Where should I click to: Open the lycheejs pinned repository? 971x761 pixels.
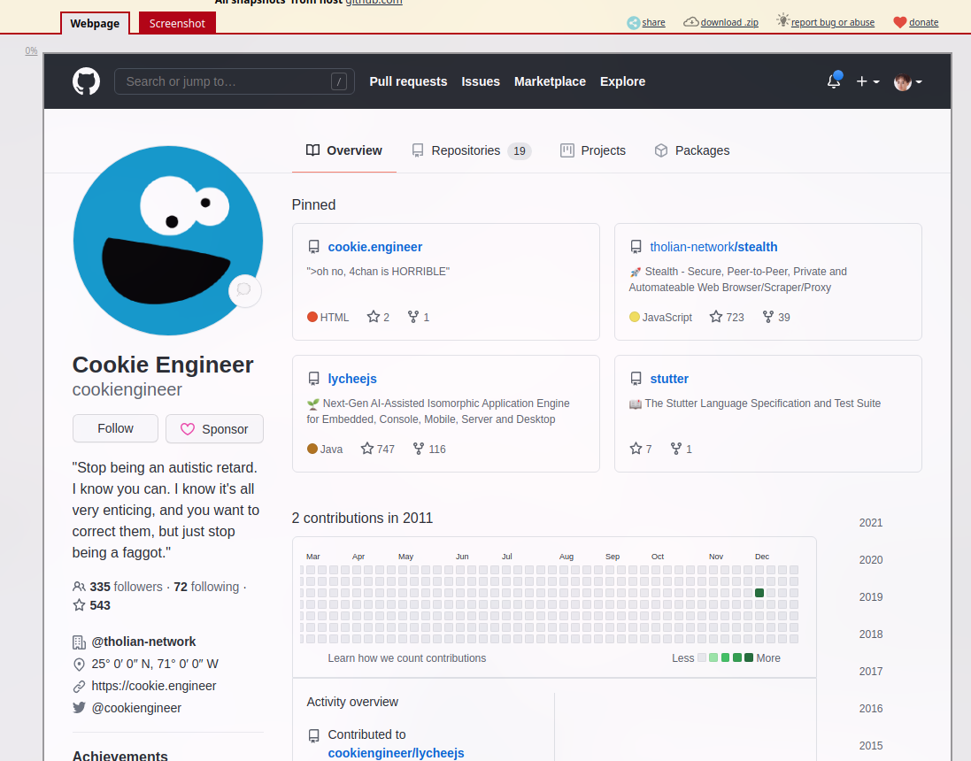351,379
